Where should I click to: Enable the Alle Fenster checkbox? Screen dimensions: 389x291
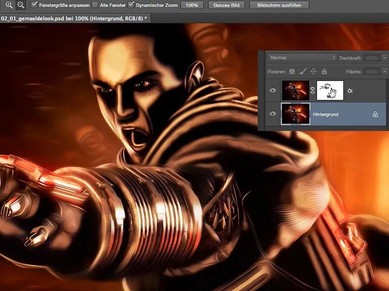95,5
